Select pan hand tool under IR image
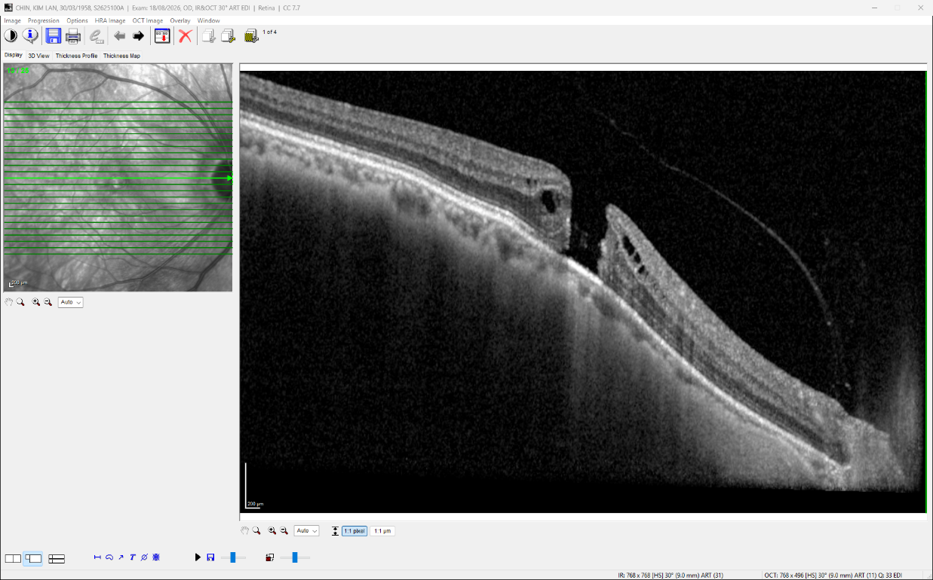The image size is (933, 580). [x=9, y=301]
